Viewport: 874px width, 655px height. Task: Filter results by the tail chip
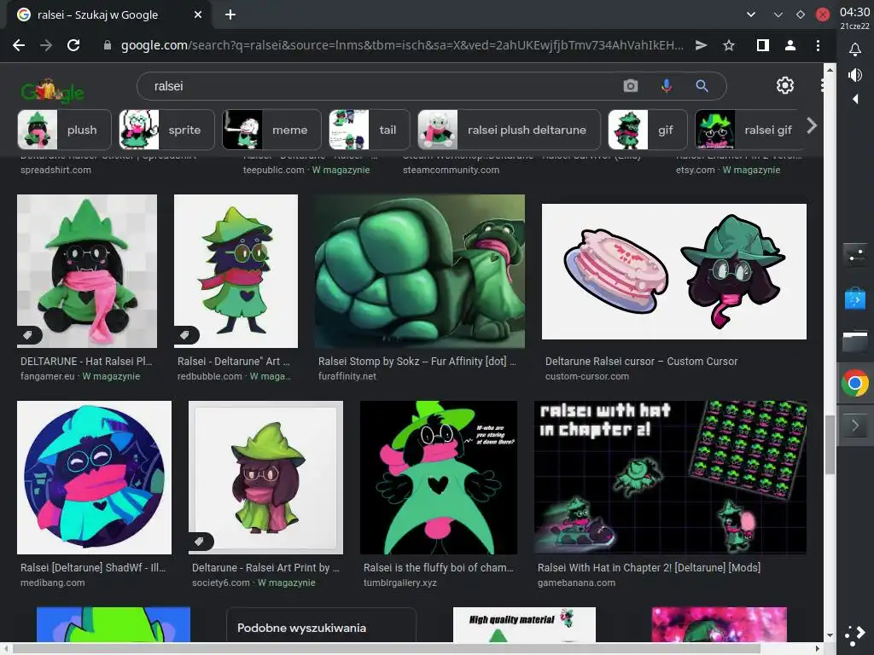coord(370,130)
